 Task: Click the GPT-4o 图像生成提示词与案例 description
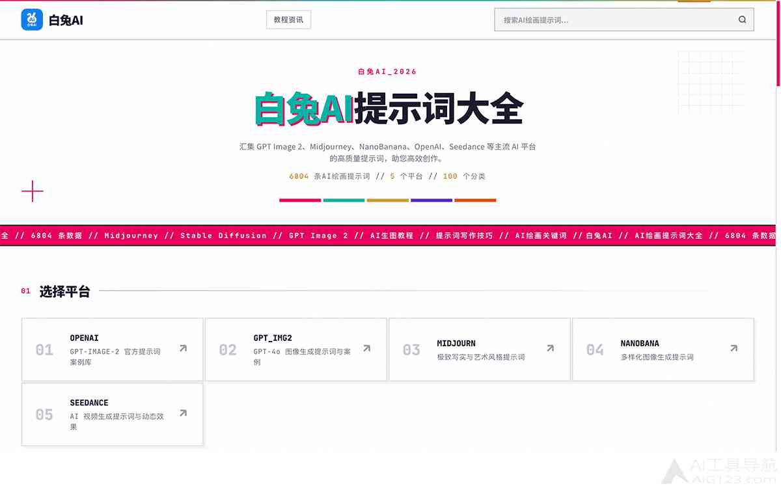(302, 357)
